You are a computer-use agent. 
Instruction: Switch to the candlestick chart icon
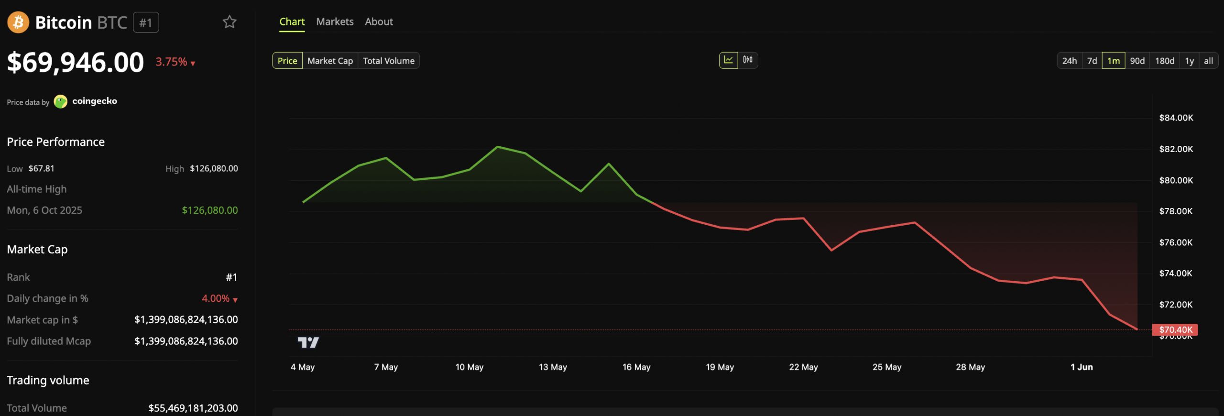(748, 60)
